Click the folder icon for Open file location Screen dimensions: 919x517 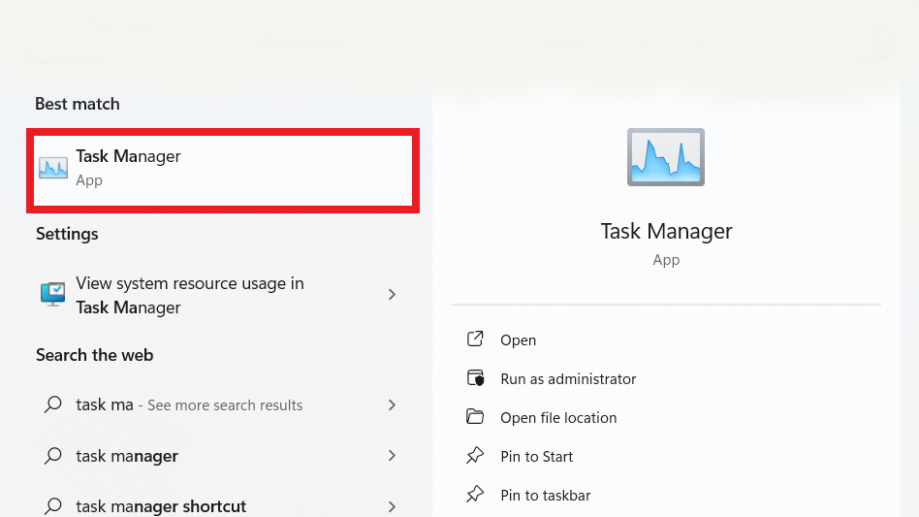pos(475,417)
